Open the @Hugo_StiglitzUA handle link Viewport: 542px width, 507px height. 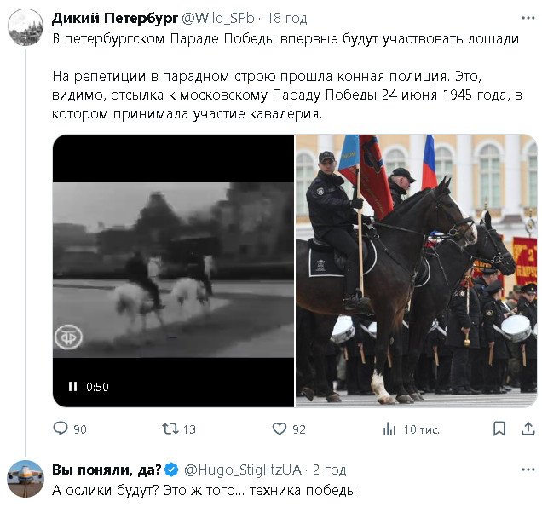coord(243,470)
